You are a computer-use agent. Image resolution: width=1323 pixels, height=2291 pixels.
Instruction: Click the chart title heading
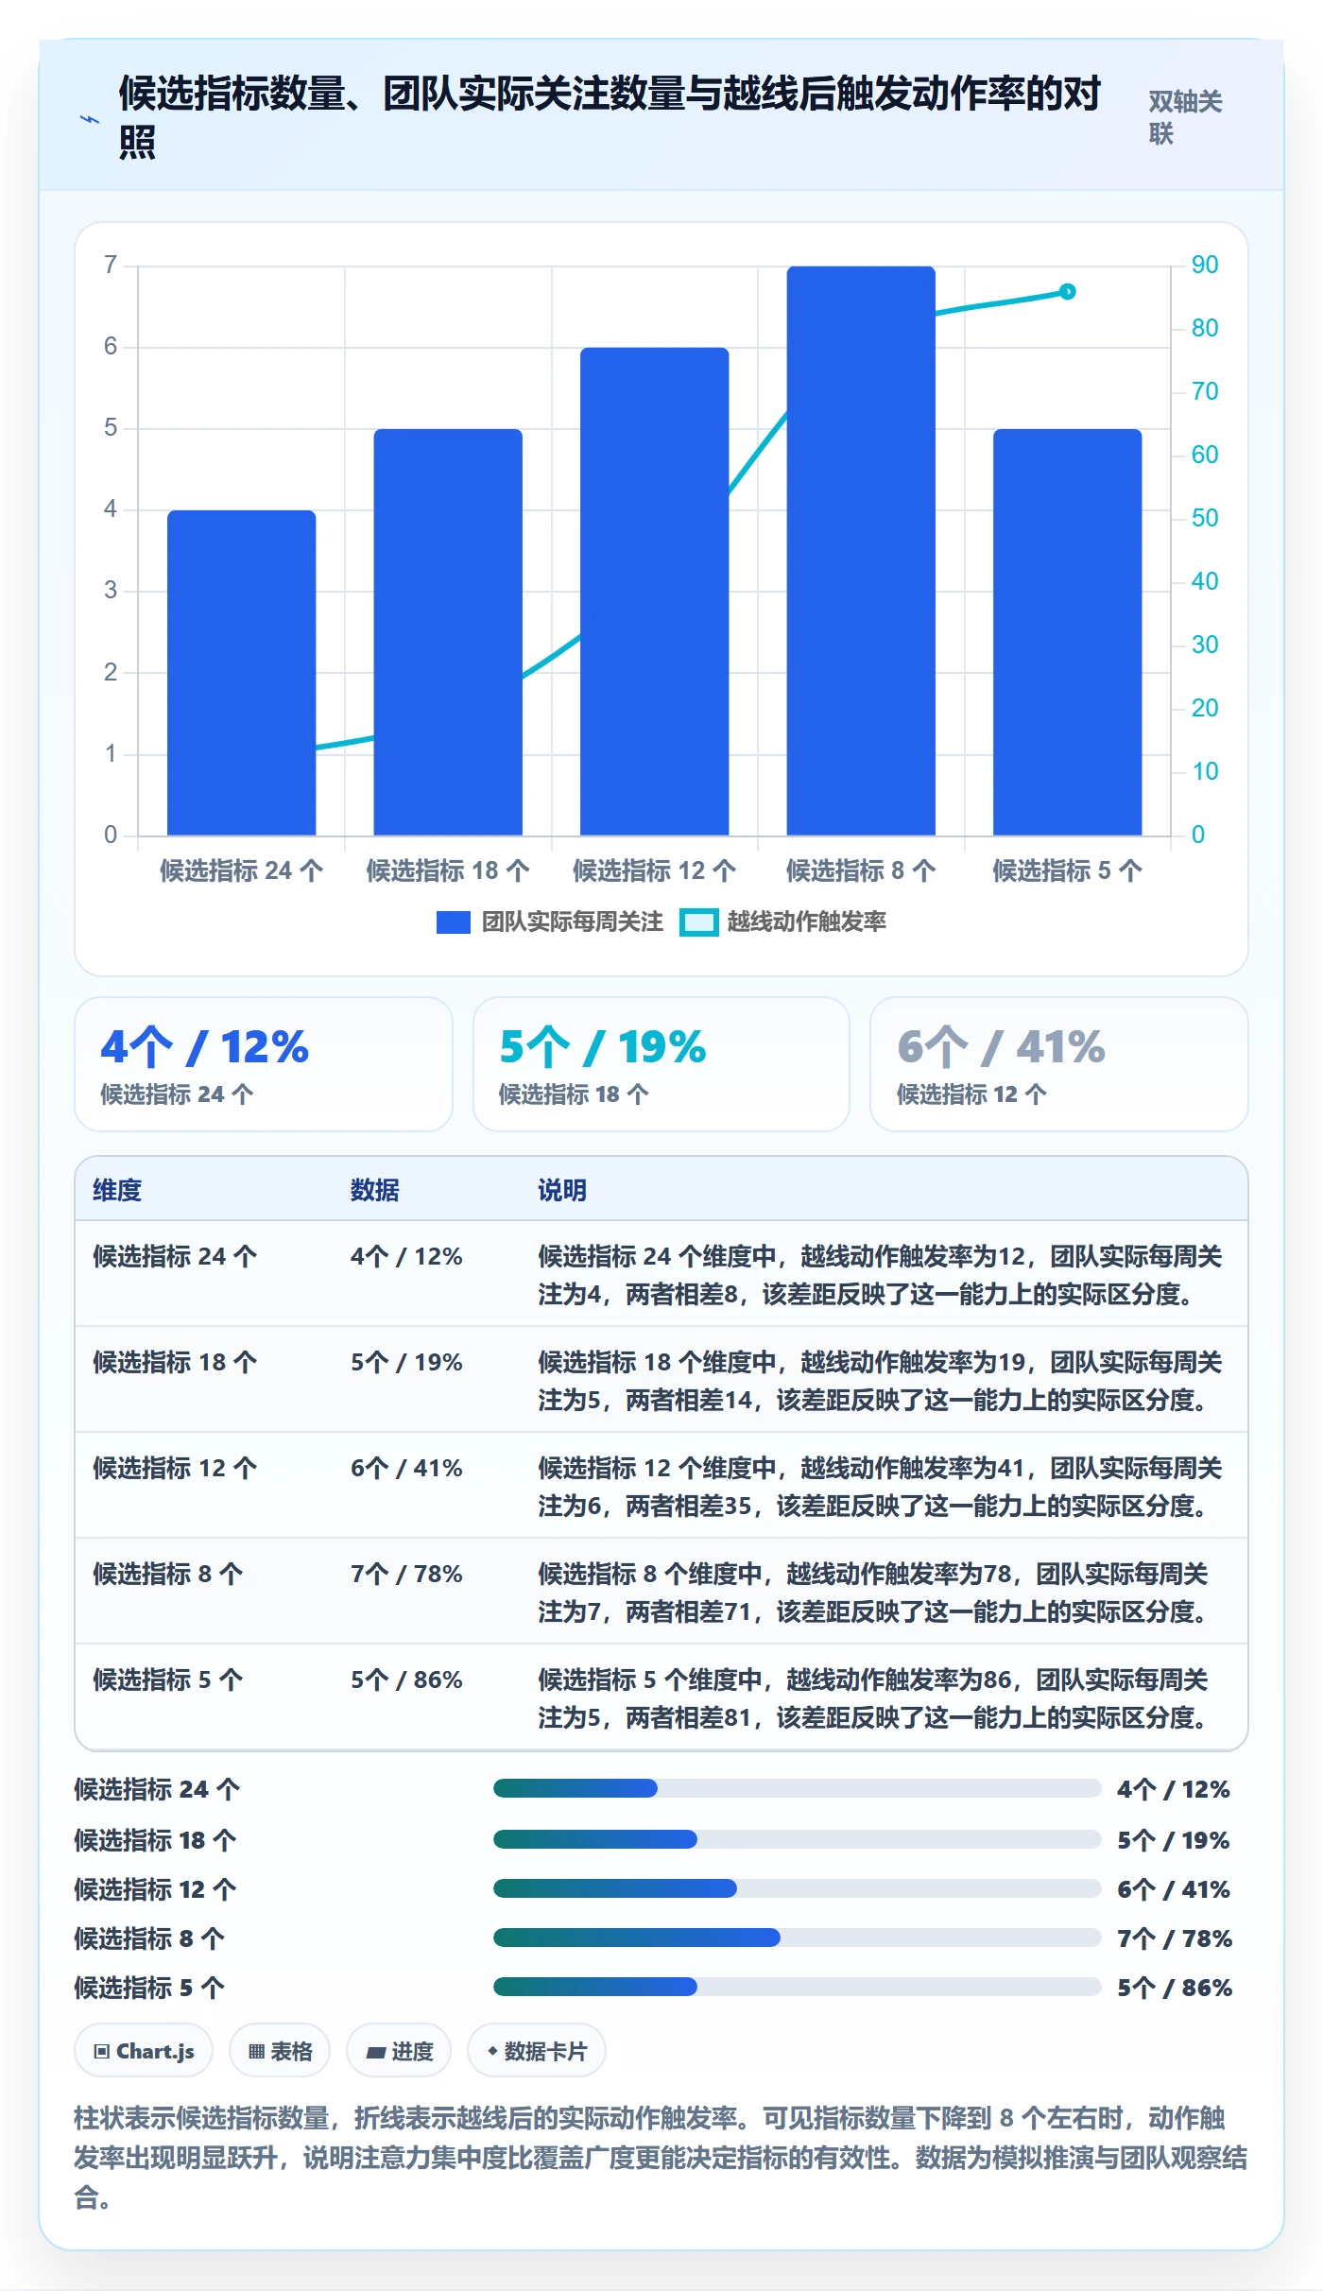coord(610,117)
